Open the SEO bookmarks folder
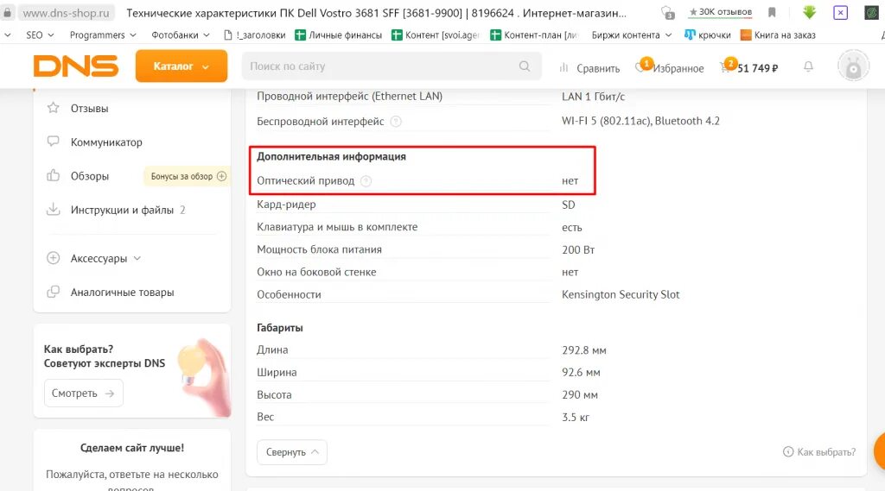Image resolution: width=885 pixels, height=491 pixels. (x=40, y=35)
